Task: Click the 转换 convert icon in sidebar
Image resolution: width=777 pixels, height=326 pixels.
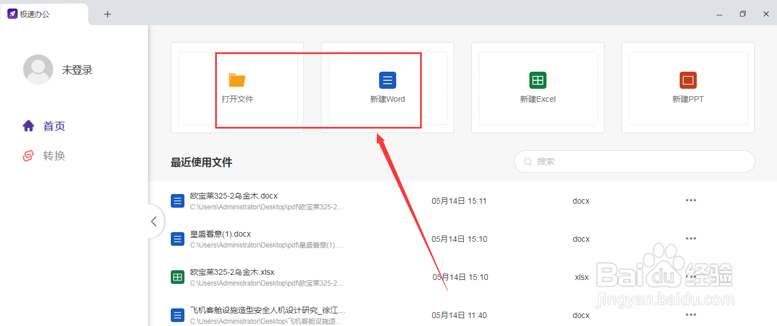Action: coord(28,156)
